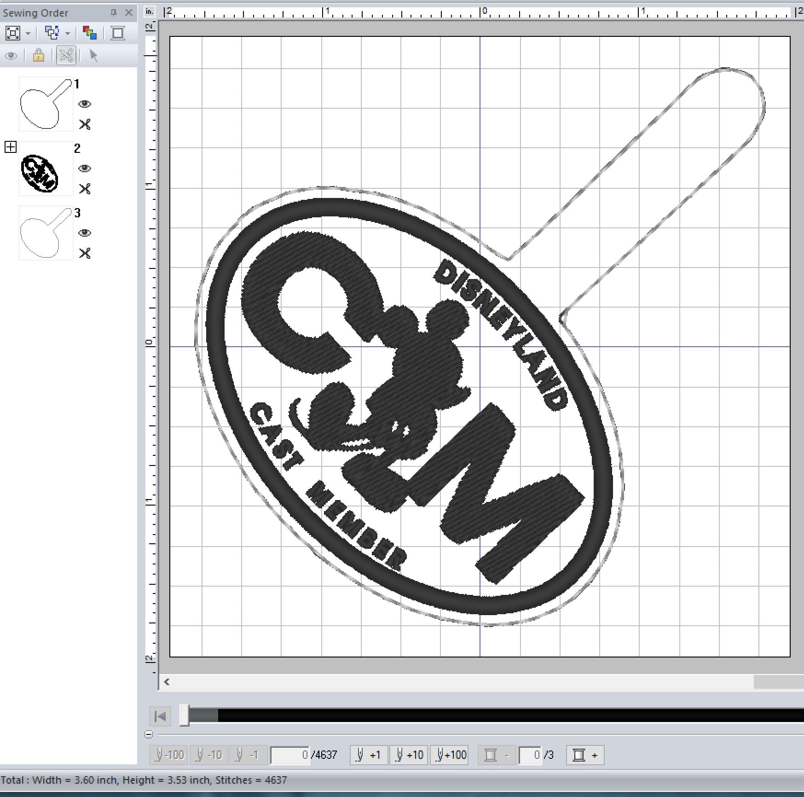Click the red-green-blue thread color icon
This screenshot has width=804, height=797.
[89, 33]
